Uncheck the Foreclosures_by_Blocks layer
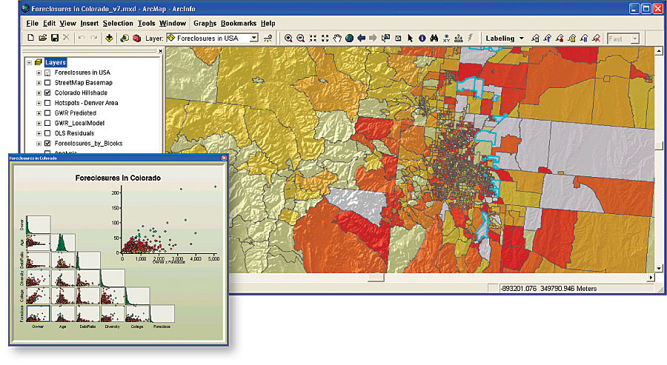667x365 pixels. pos(47,144)
